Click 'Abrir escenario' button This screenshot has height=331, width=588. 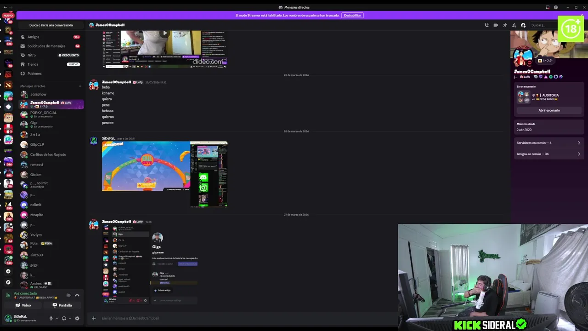coord(549,110)
